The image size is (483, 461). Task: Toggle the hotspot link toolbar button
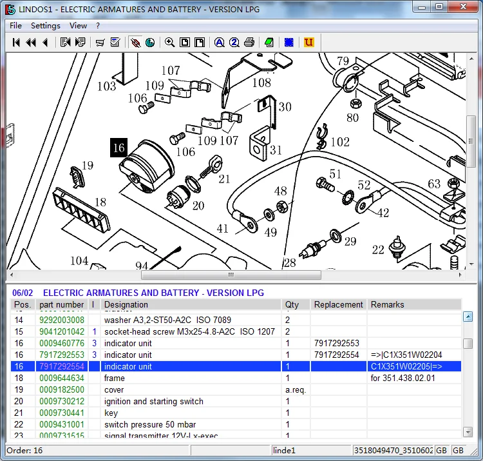click(x=135, y=43)
